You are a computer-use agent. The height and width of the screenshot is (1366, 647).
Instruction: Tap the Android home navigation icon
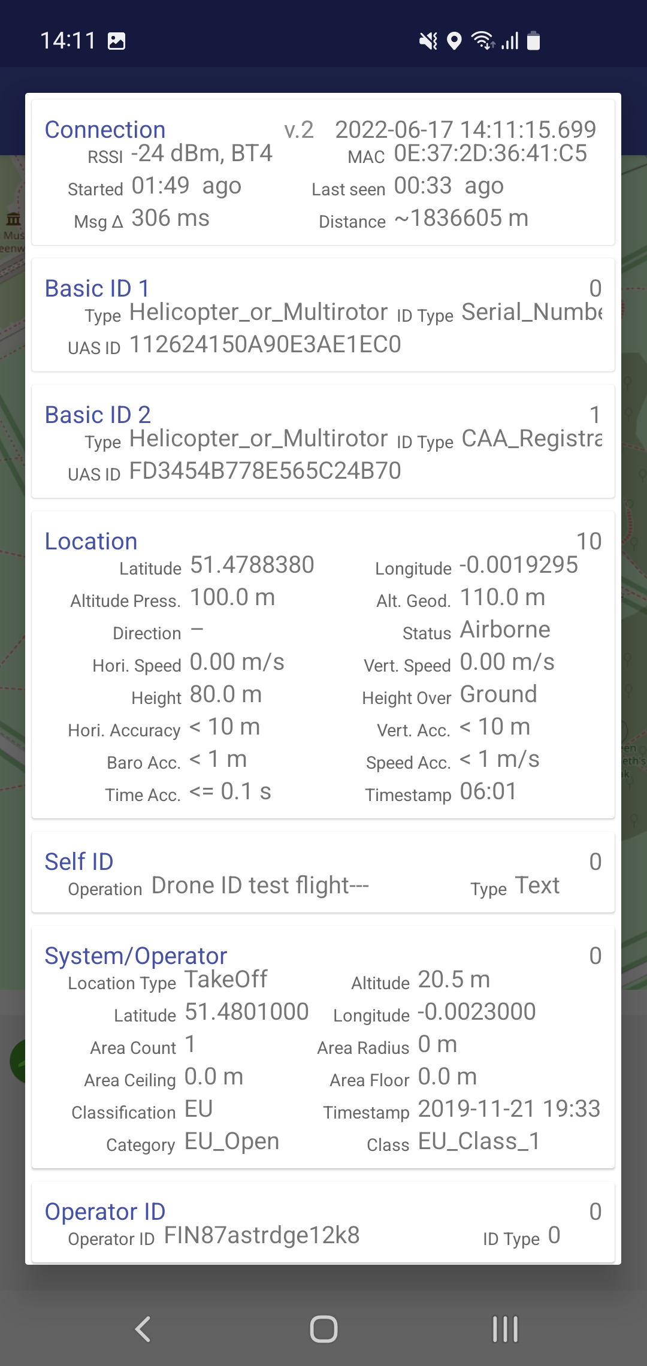[x=323, y=1329]
